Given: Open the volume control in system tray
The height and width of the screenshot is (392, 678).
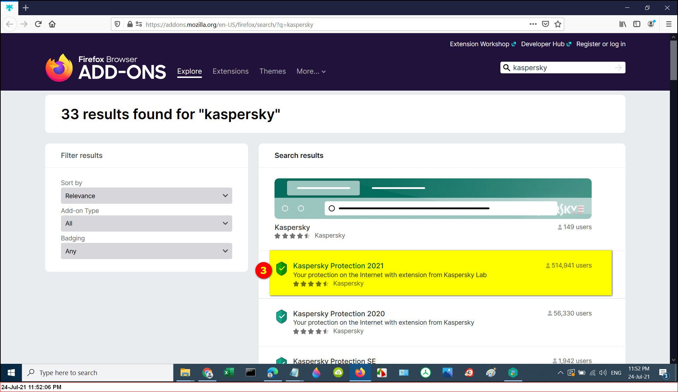Looking at the screenshot, I should point(603,373).
